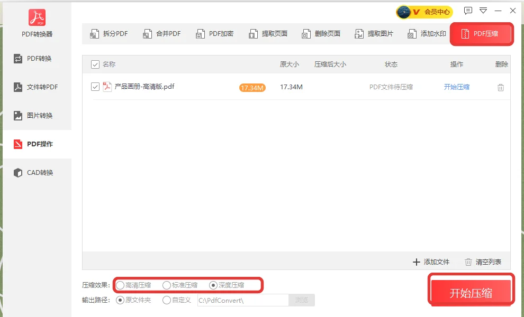Switch to the 提取页面 tab

click(268, 34)
